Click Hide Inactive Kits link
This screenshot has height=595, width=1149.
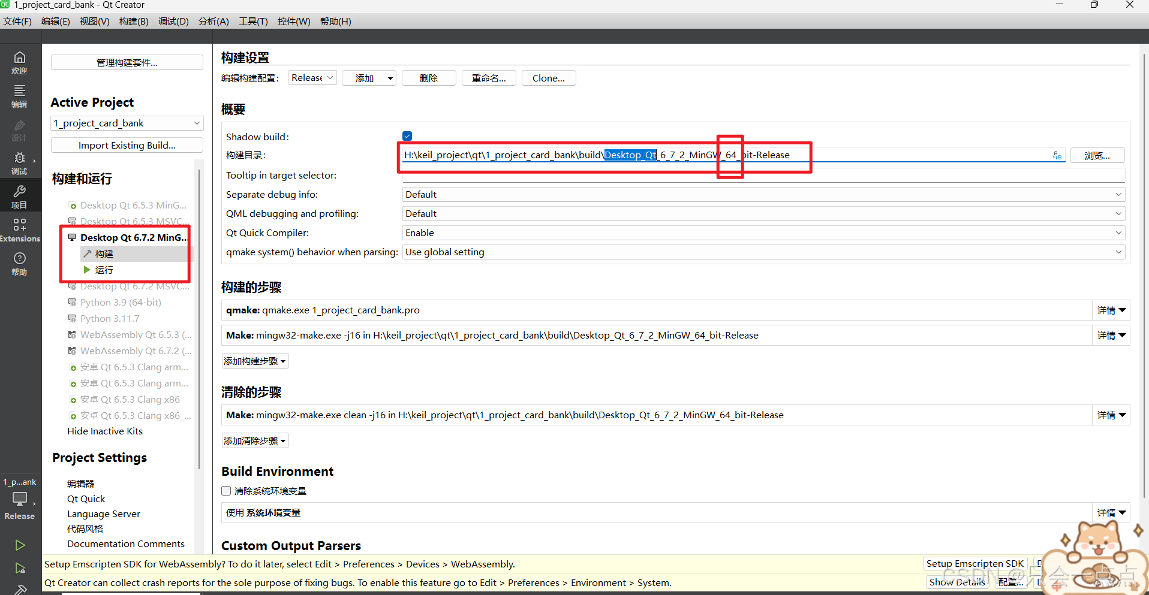tap(105, 431)
